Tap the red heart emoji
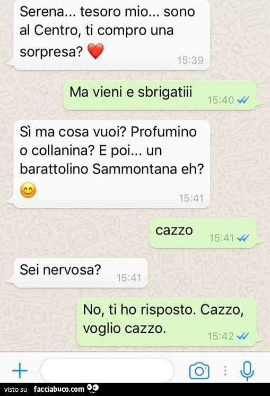This screenshot has height=396, width=270. tap(95, 51)
